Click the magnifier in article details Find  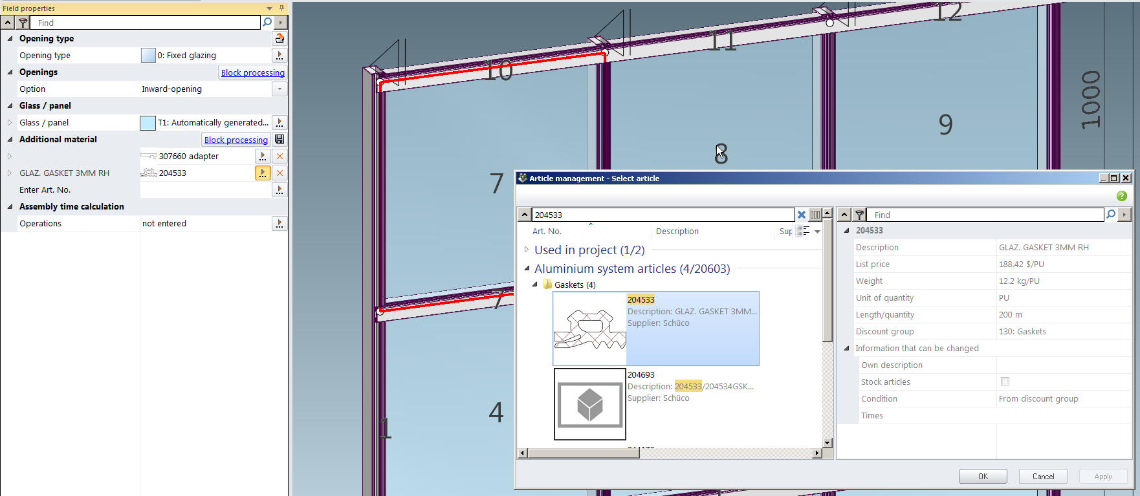[1111, 215]
